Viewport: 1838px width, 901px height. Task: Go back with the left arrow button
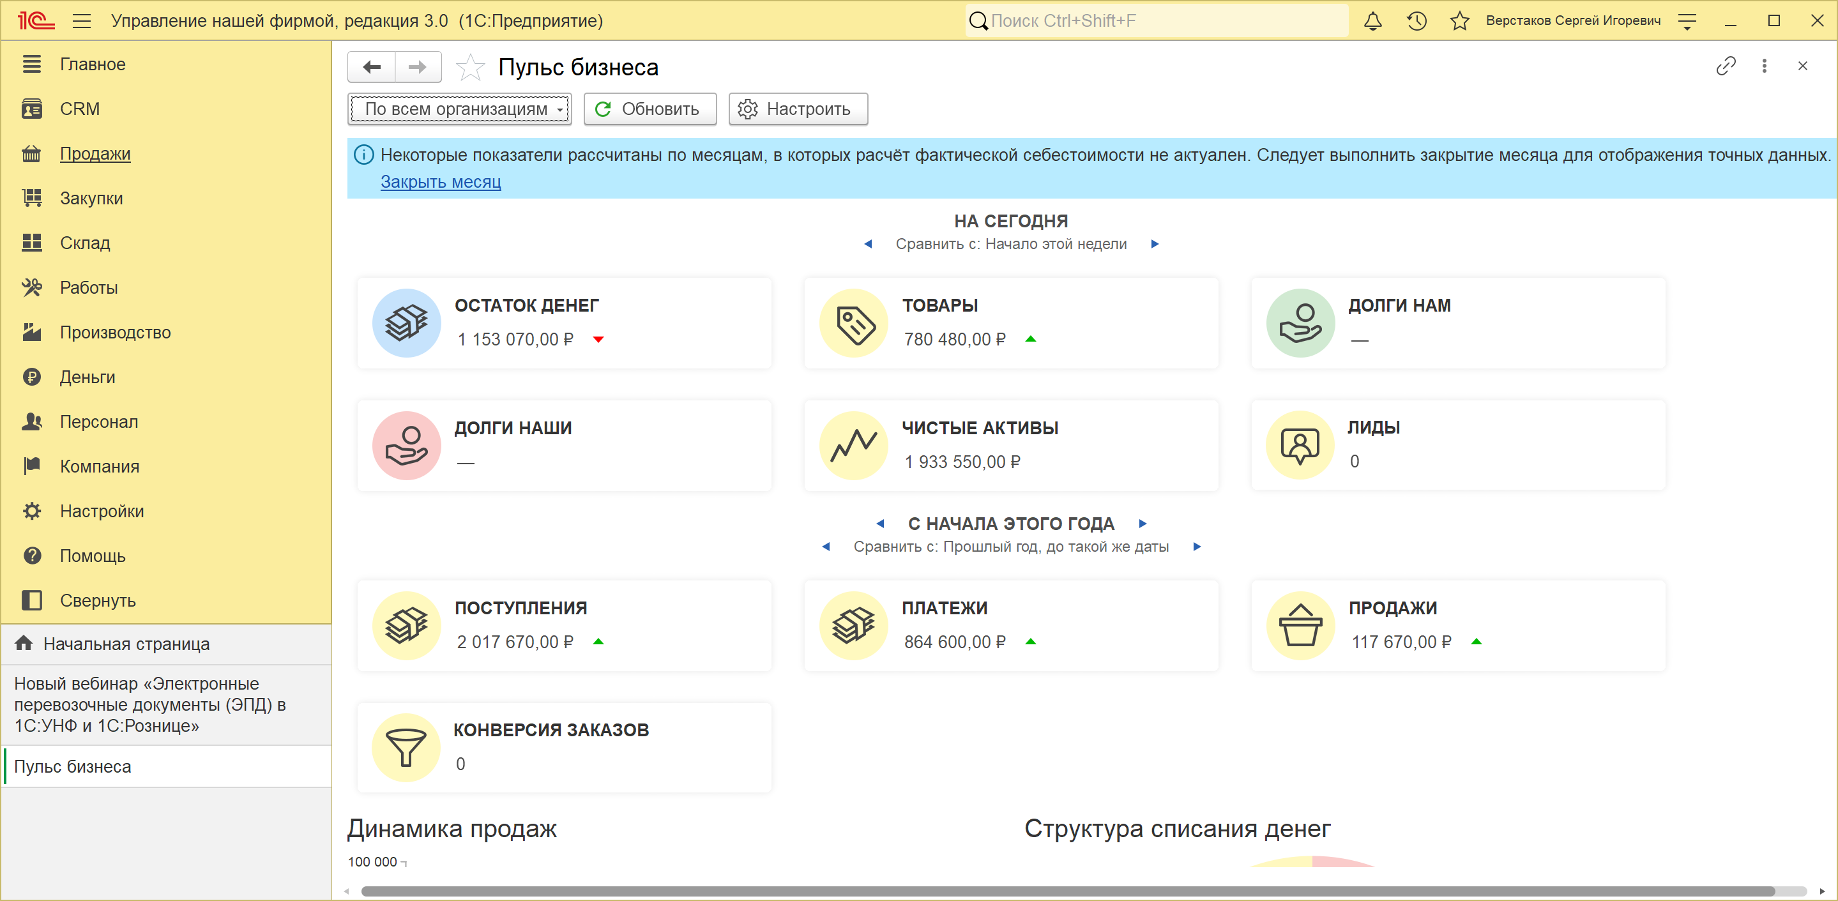pyautogui.click(x=372, y=67)
